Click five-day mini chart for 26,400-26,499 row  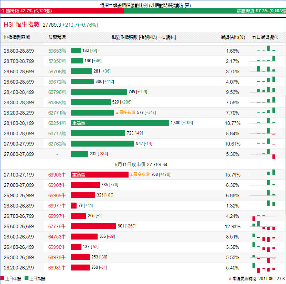click(263, 247)
